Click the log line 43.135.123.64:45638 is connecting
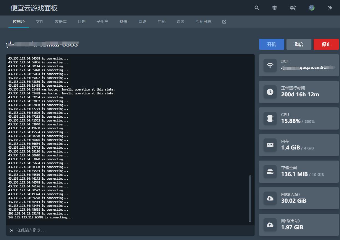340x240 pixels. pos(38,210)
